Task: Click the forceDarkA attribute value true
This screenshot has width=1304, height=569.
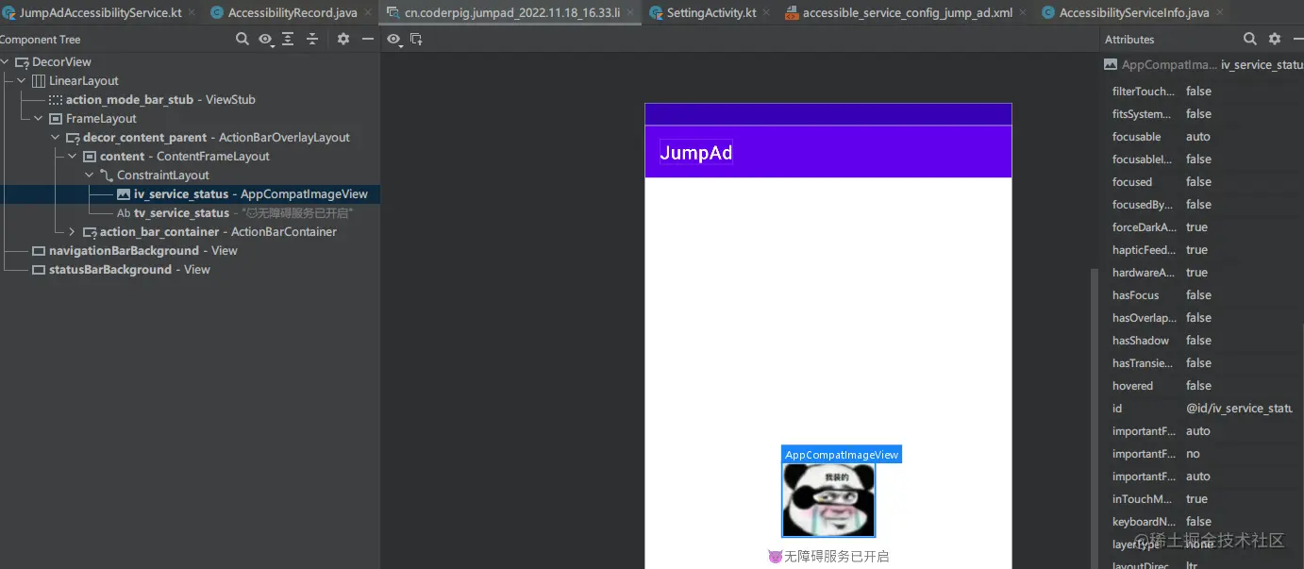Action: tap(1196, 227)
